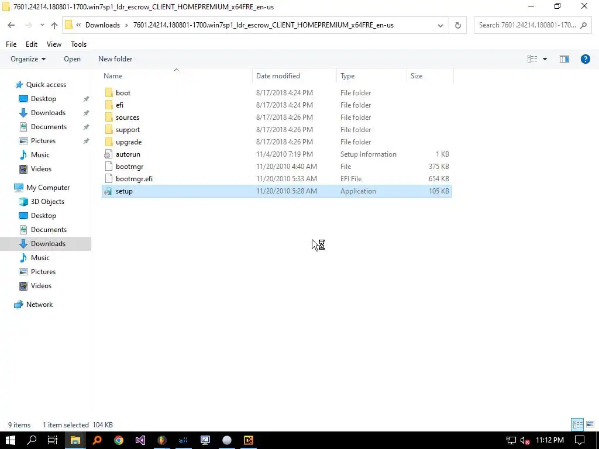Screen dimensions: 599x449
Task: Open the Organize dropdown
Action: pos(28,59)
